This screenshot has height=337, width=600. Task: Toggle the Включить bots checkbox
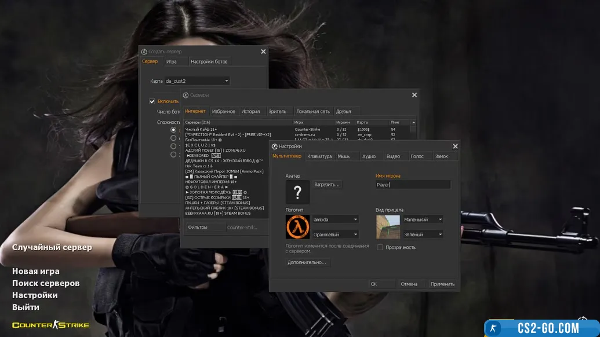click(x=152, y=101)
